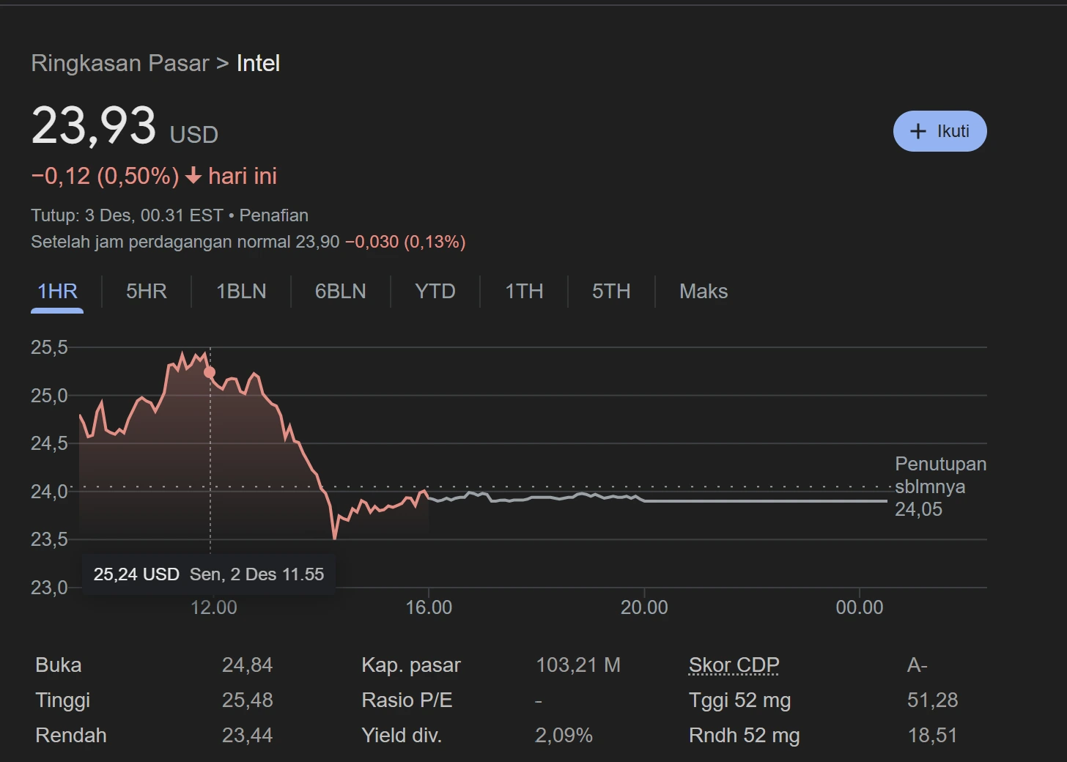Click the grey after-hours price line

click(x=762, y=501)
